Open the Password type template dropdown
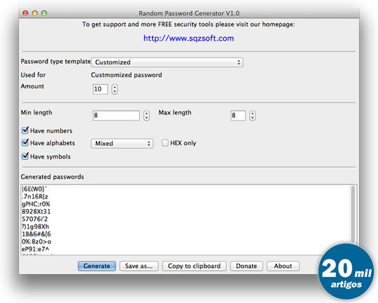378x303 pixels. pyautogui.click(x=167, y=62)
